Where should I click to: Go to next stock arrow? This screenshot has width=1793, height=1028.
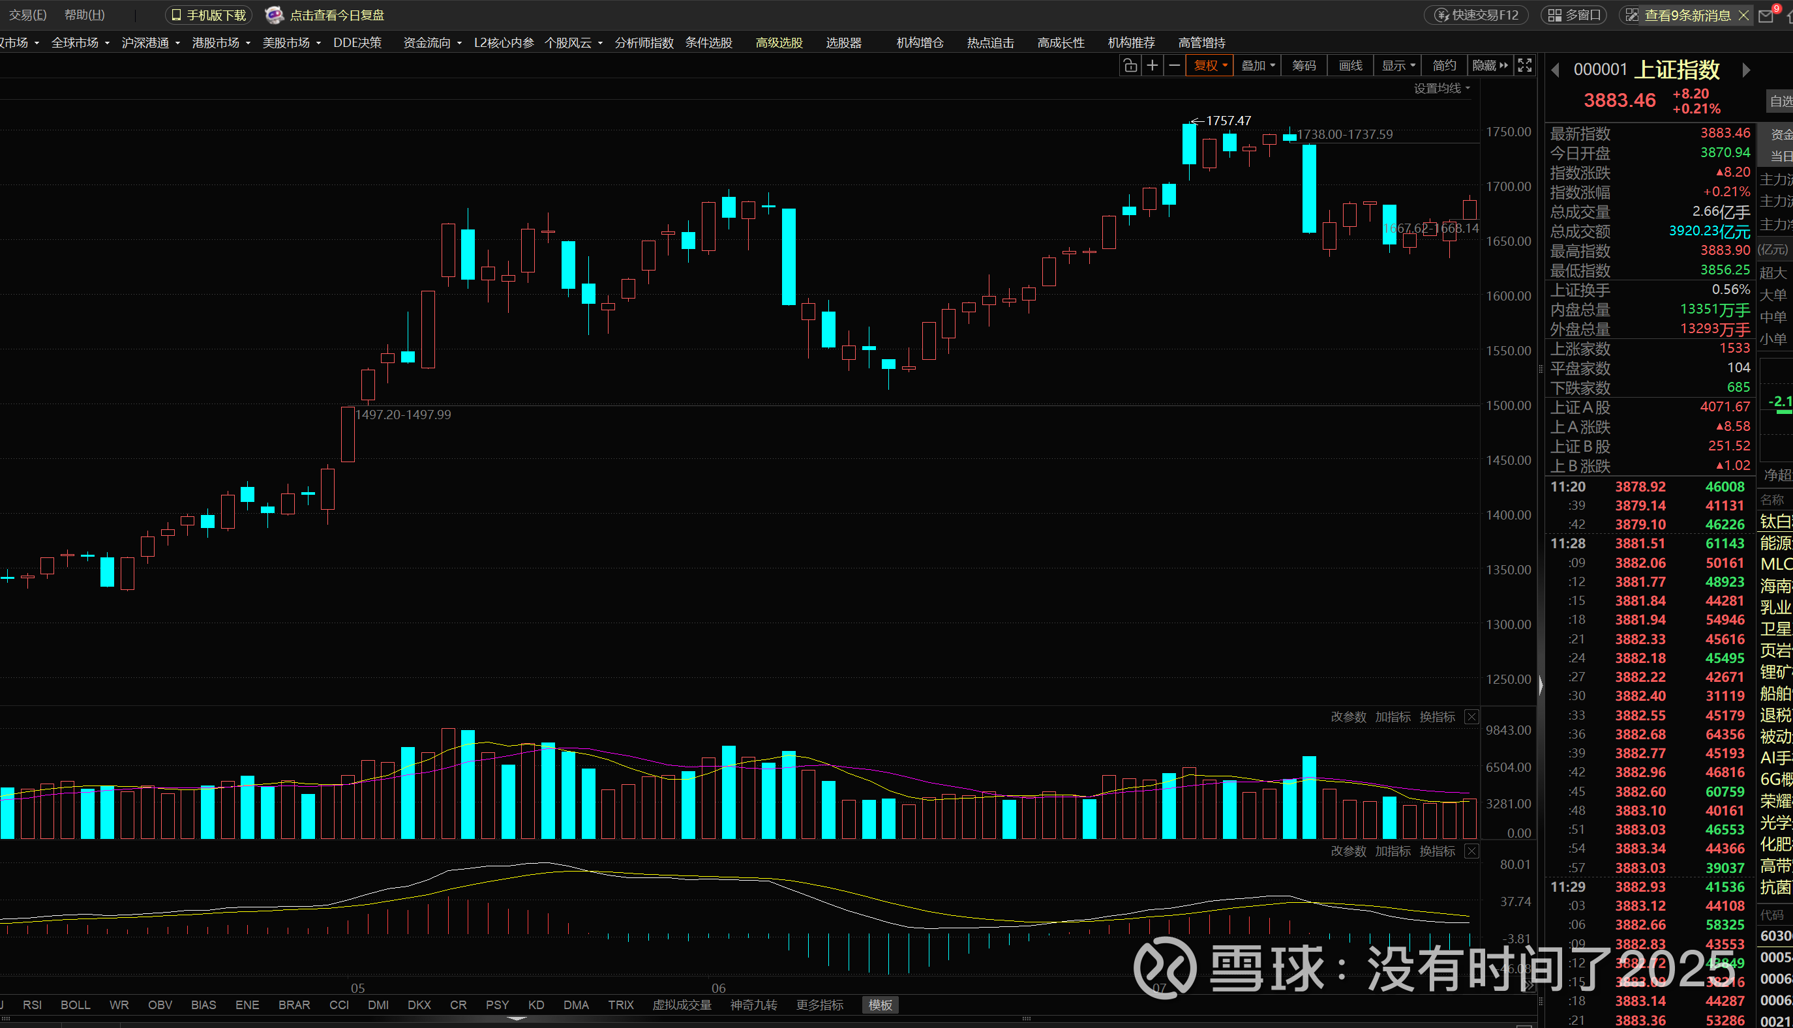[x=1745, y=70]
